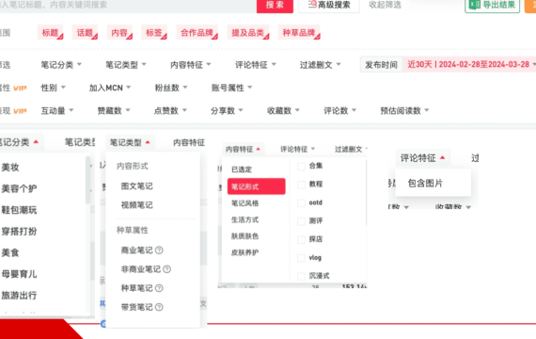
Task: Click help icon beside 商业笔记
Action: [x=159, y=250]
